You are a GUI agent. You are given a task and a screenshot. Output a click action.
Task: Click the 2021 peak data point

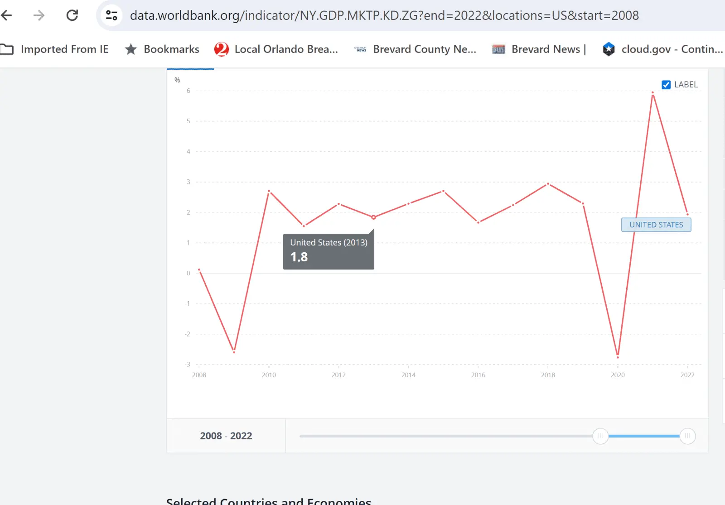652,93
